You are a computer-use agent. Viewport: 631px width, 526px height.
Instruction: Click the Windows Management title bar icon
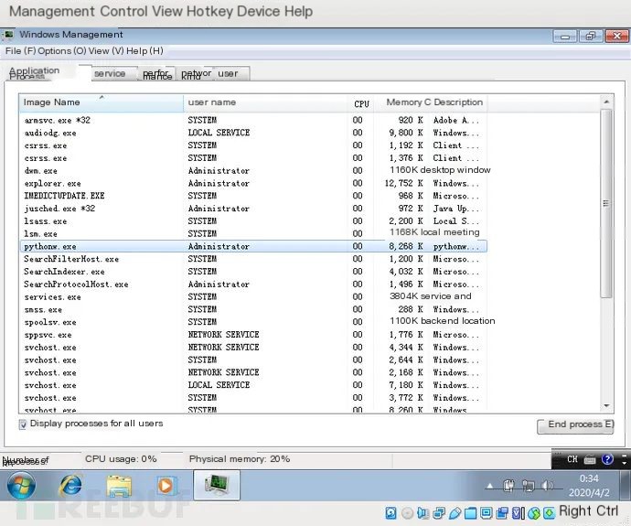pyautogui.click(x=8, y=35)
